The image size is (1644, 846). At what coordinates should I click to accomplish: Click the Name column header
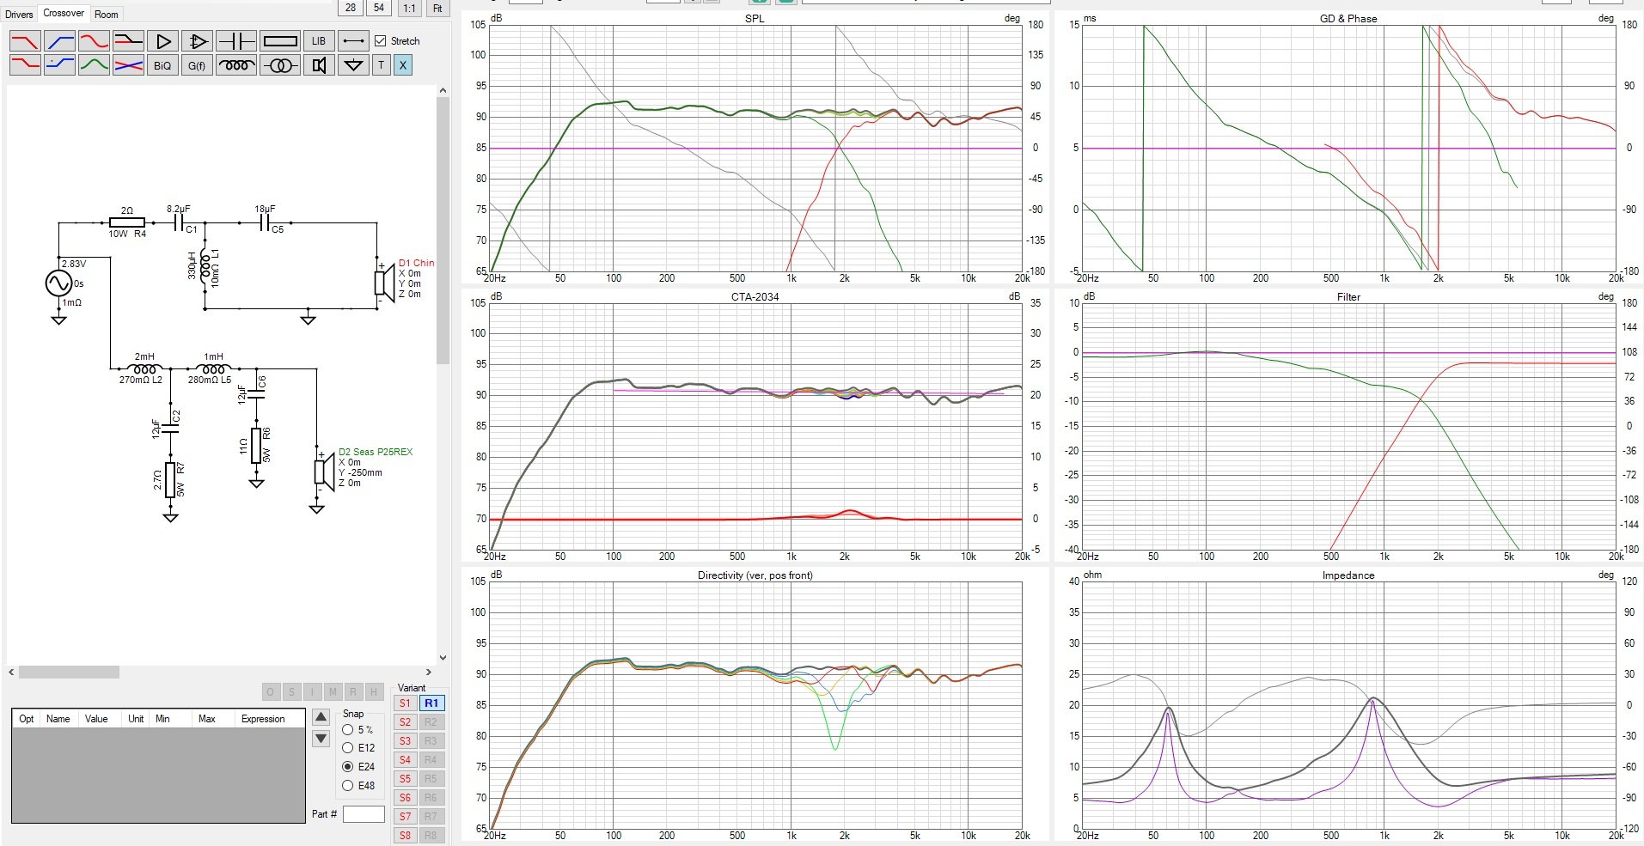(x=58, y=719)
